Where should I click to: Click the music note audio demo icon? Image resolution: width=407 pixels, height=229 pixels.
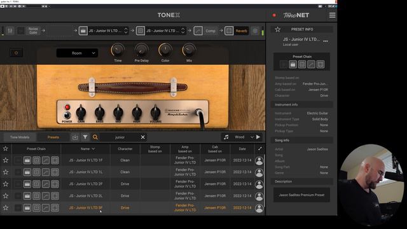point(226,137)
